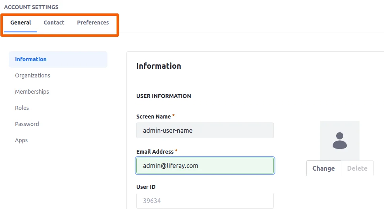Screen dimensions: 384x209
Task: Select Apps in the sidebar
Action: (x=21, y=140)
